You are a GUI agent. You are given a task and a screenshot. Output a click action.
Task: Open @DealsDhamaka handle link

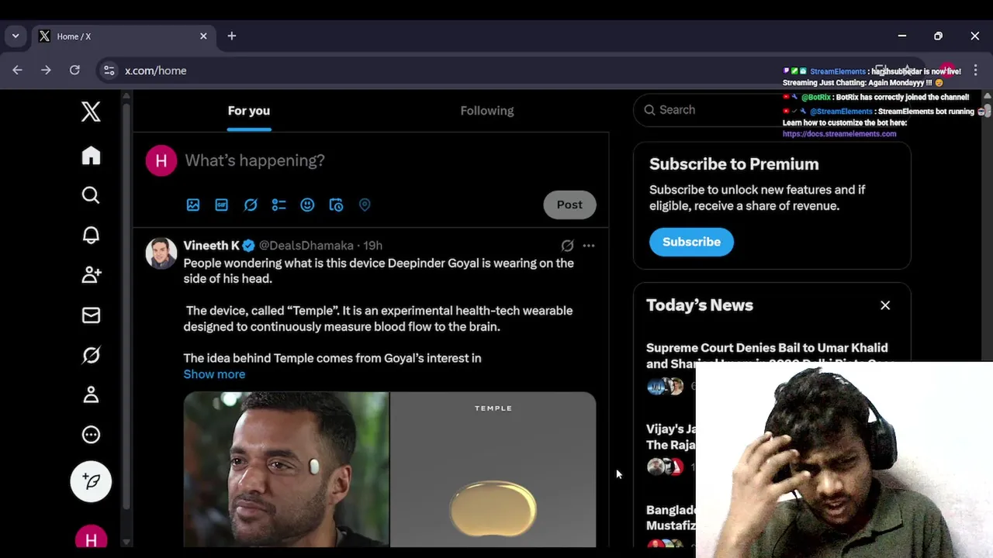coord(306,246)
